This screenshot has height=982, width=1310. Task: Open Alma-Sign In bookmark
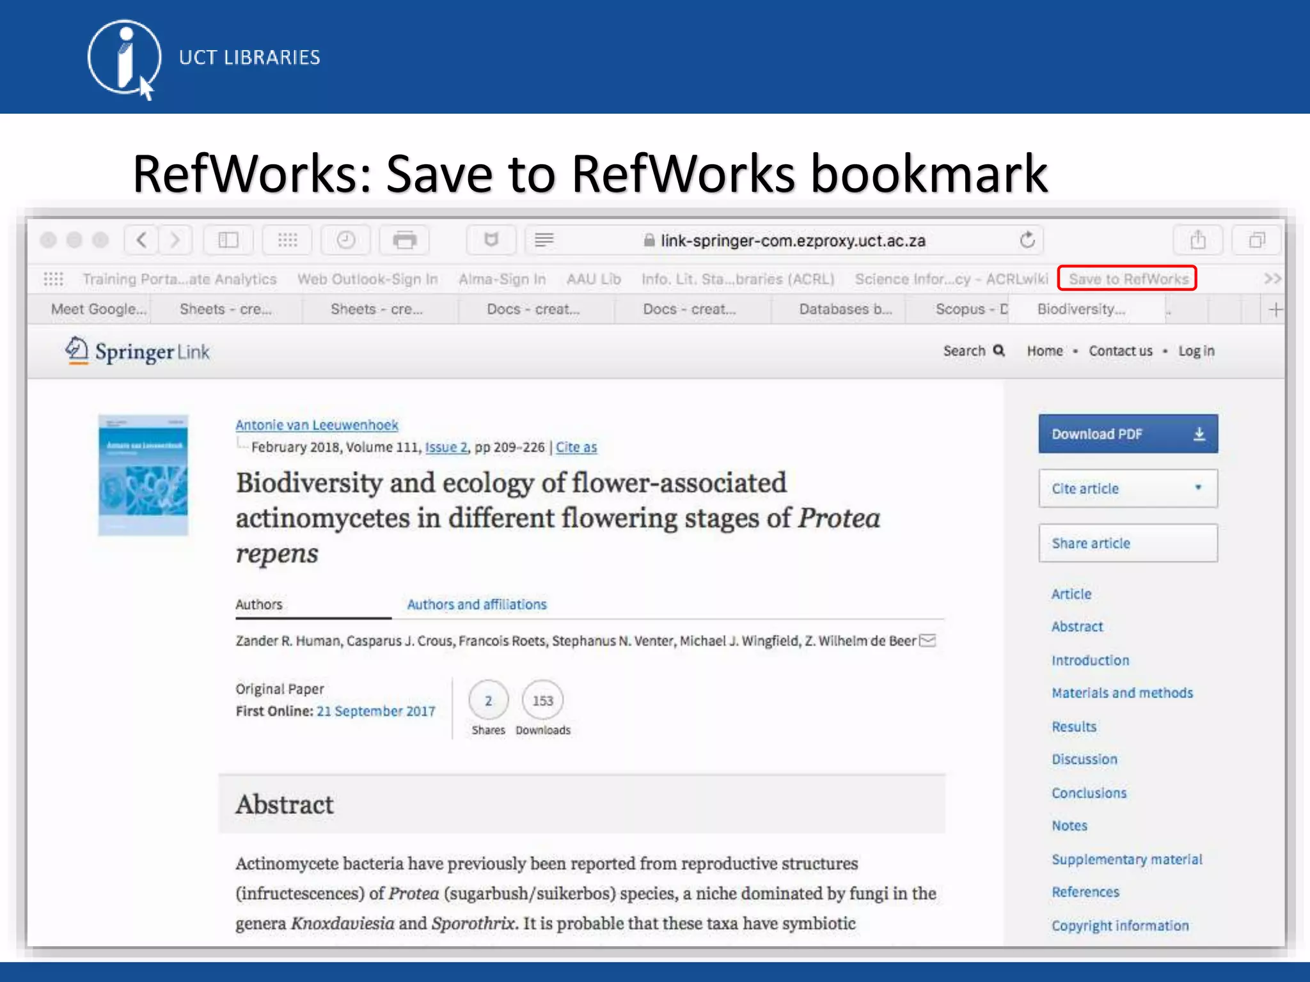[501, 279]
